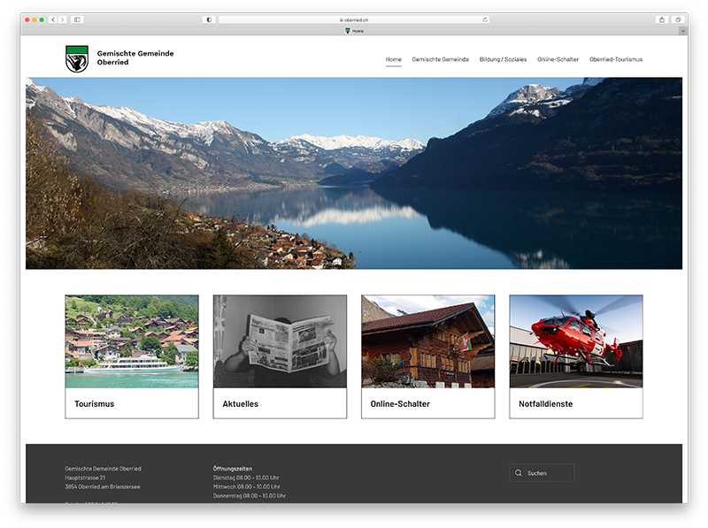Go to Oberried-Tourismus in navigation

coord(616,59)
